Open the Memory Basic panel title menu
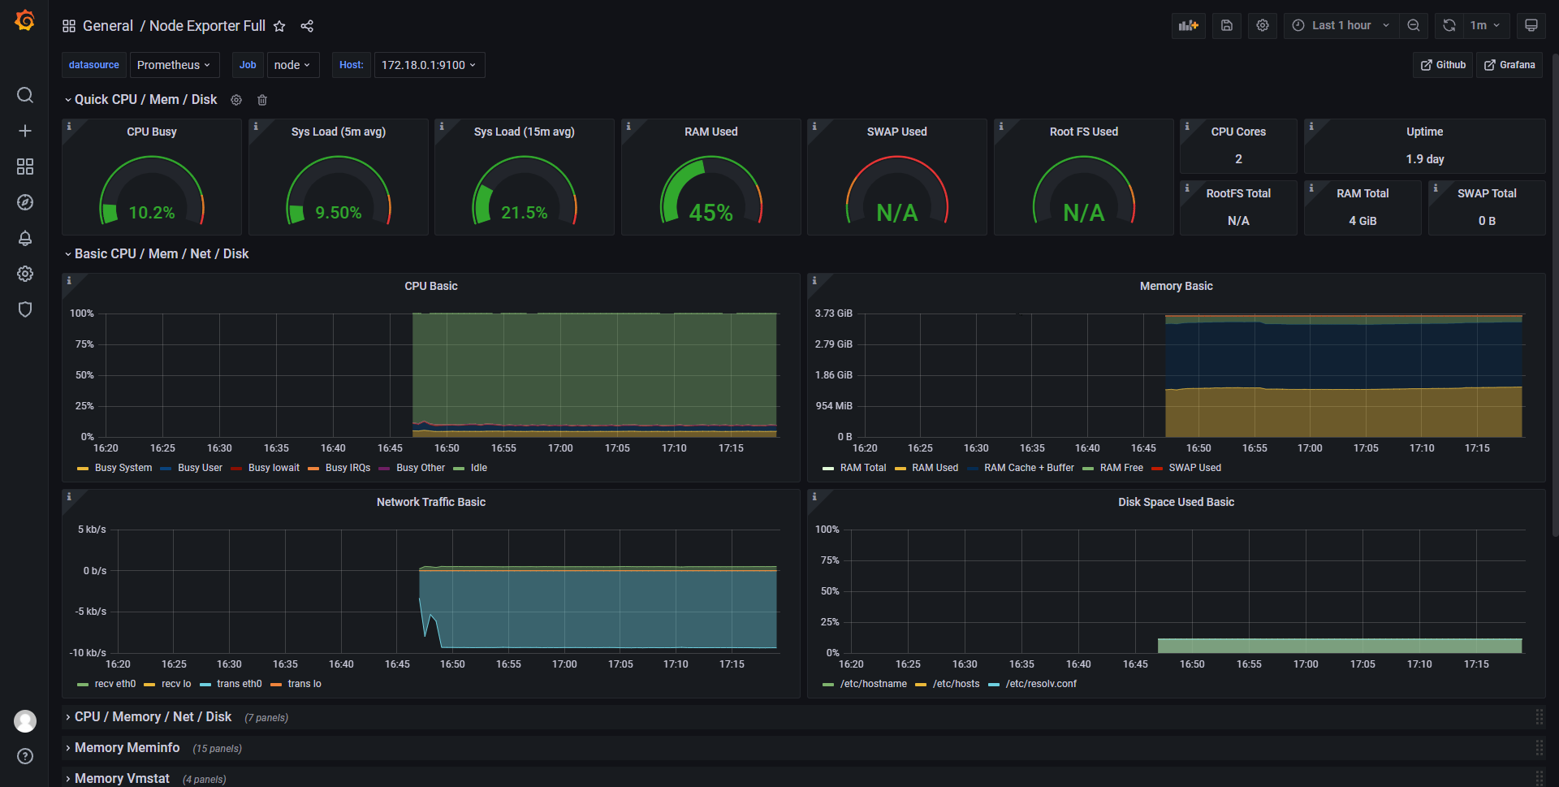The height and width of the screenshot is (787, 1559). coord(1176,286)
